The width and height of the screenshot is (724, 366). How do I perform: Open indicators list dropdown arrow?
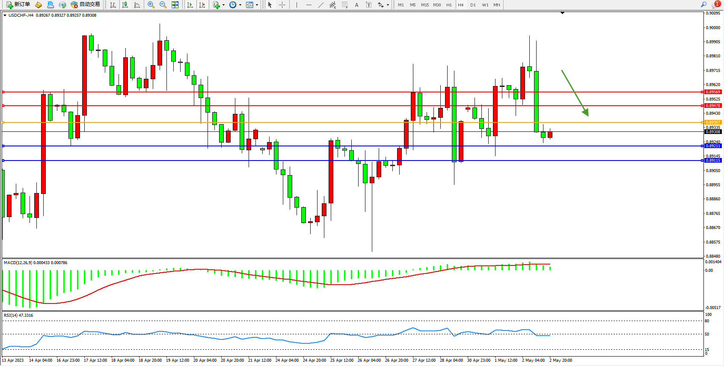pos(223,5)
